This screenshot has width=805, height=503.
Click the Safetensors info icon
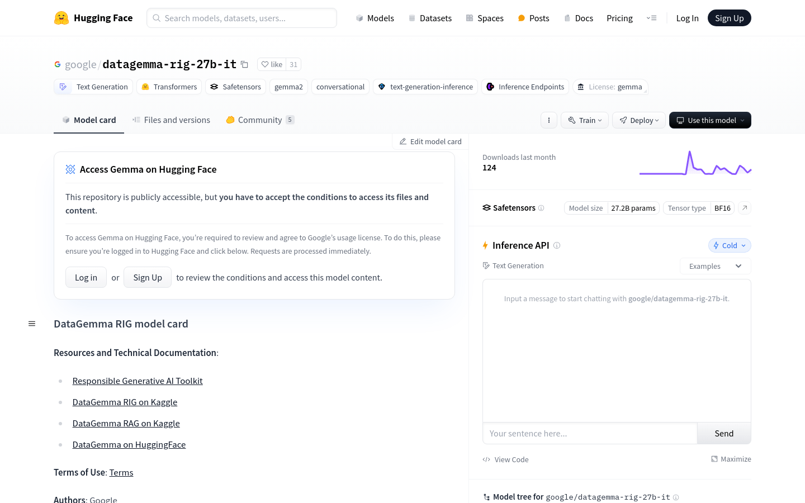tap(541, 208)
